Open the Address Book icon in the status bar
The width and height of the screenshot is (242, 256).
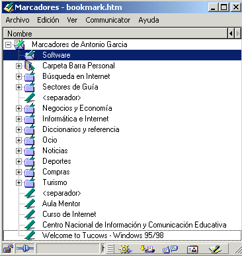(x=192, y=249)
